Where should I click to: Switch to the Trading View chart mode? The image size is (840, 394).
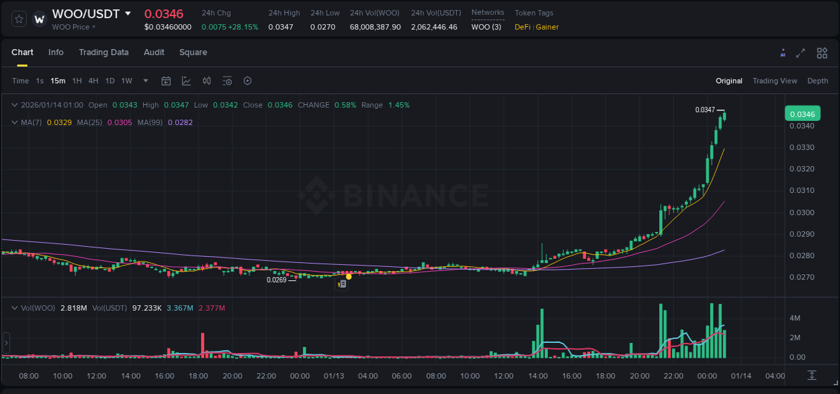[x=775, y=81]
